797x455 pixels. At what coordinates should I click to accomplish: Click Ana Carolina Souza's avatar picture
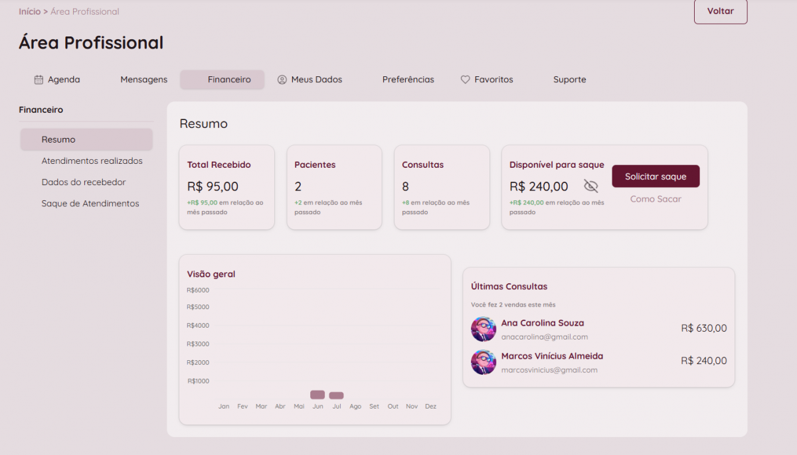tap(484, 329)
